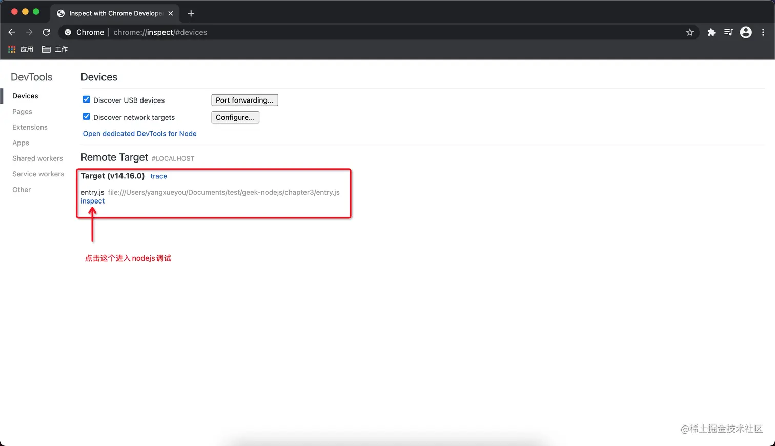
Task: Toggle Discover USB devices checkbox
Action: click(x=87, y=99)
